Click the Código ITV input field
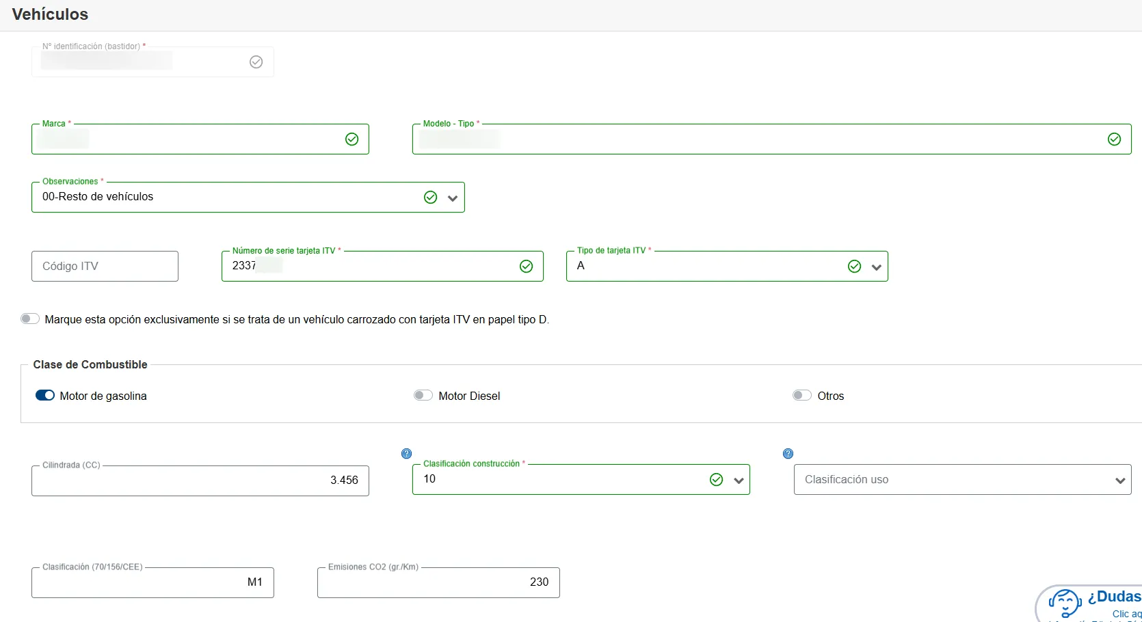 [x=105, y=267]
